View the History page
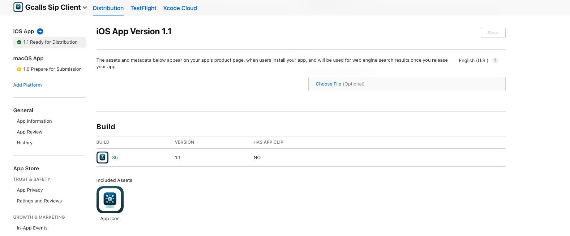570x236 pixels. 25,143
